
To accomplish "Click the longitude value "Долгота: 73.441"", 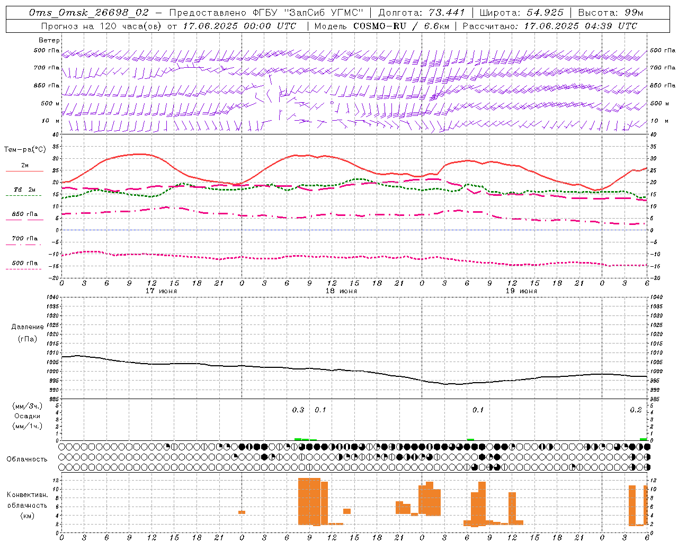I will coord(422,12).
